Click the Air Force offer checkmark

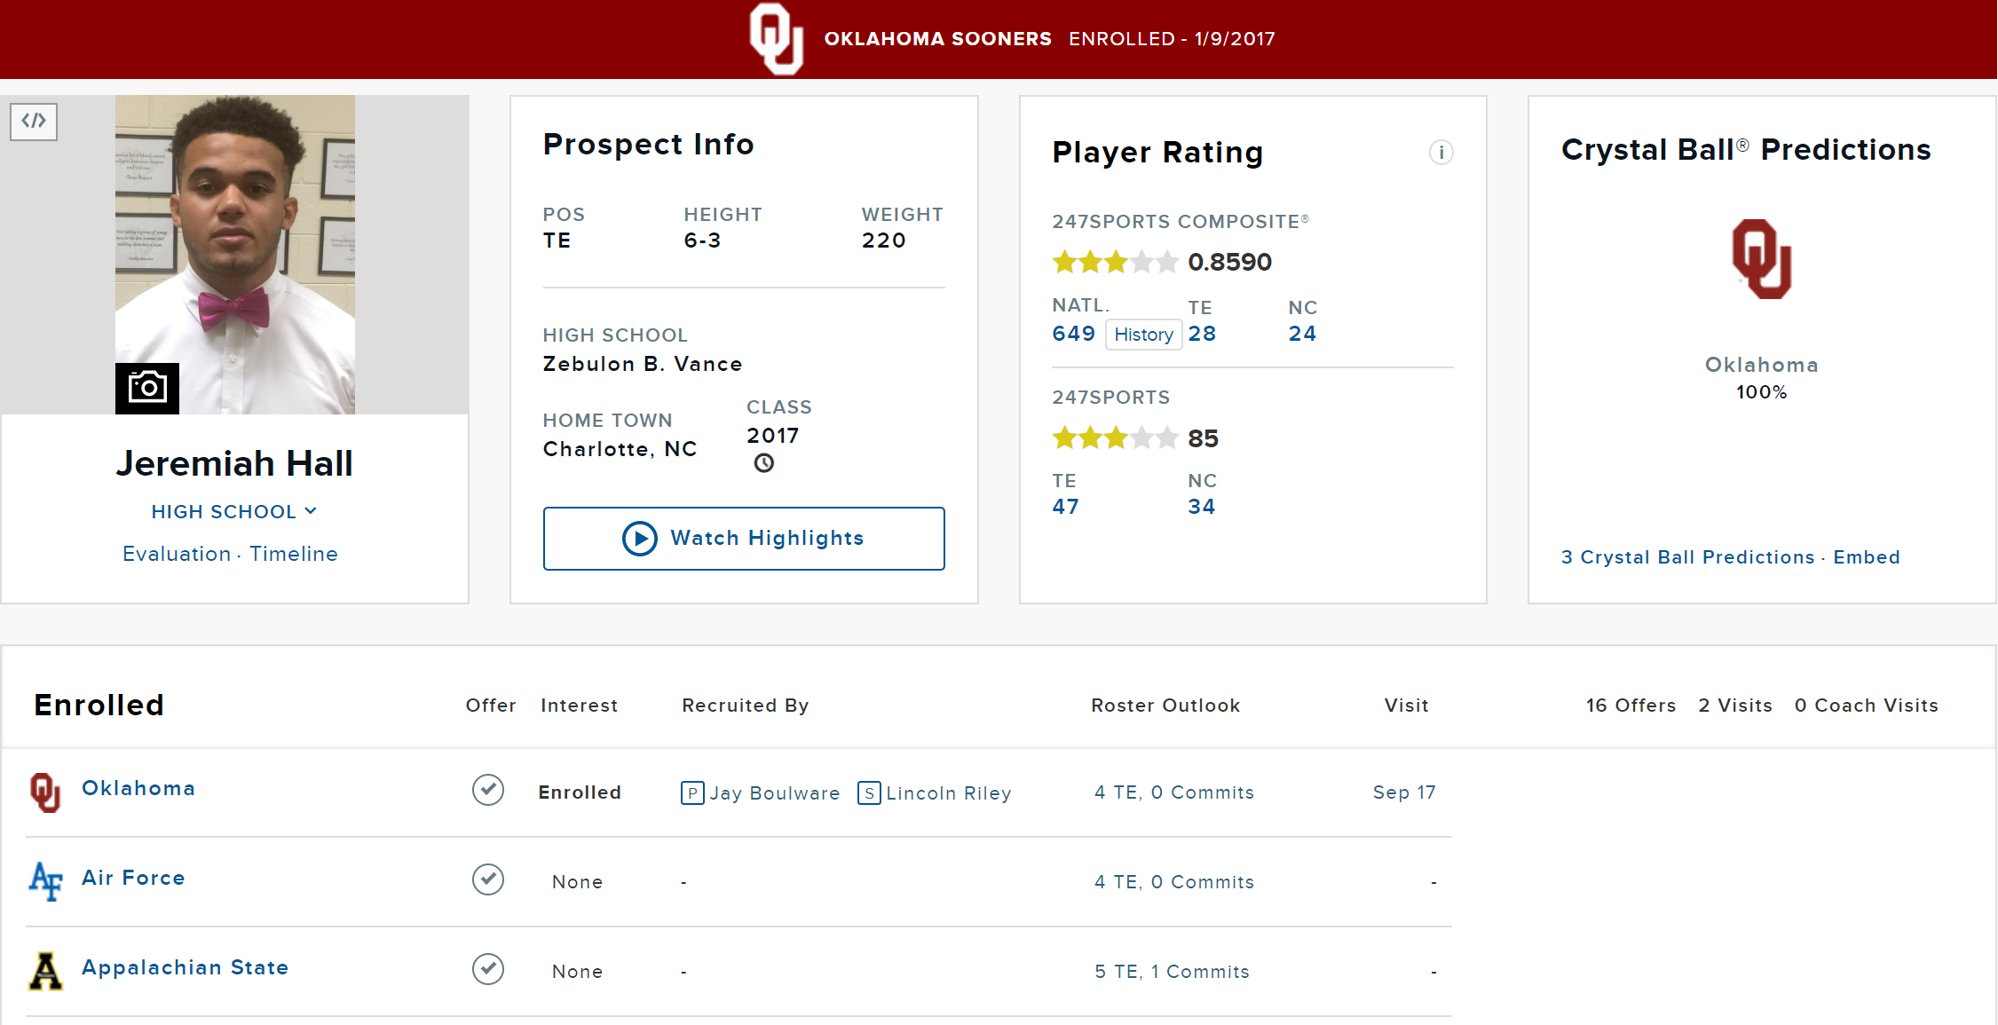488,879
